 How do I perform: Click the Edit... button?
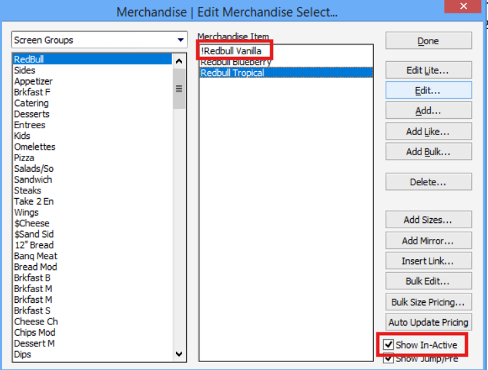coord(428,91)
